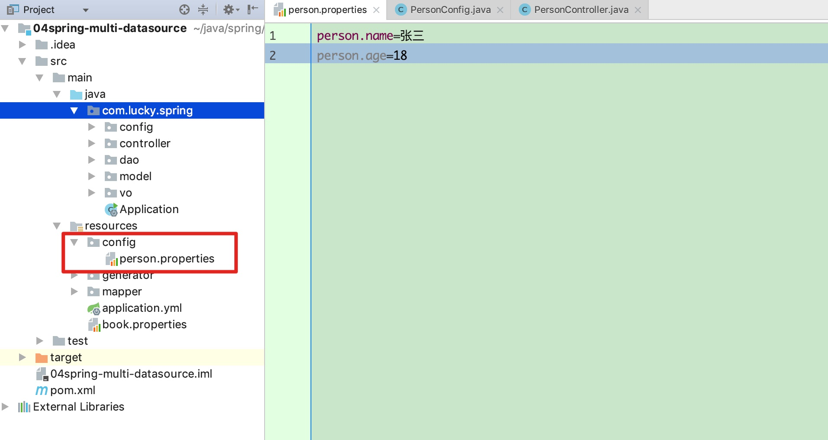Collapse the resources folder

coord(57,226)
